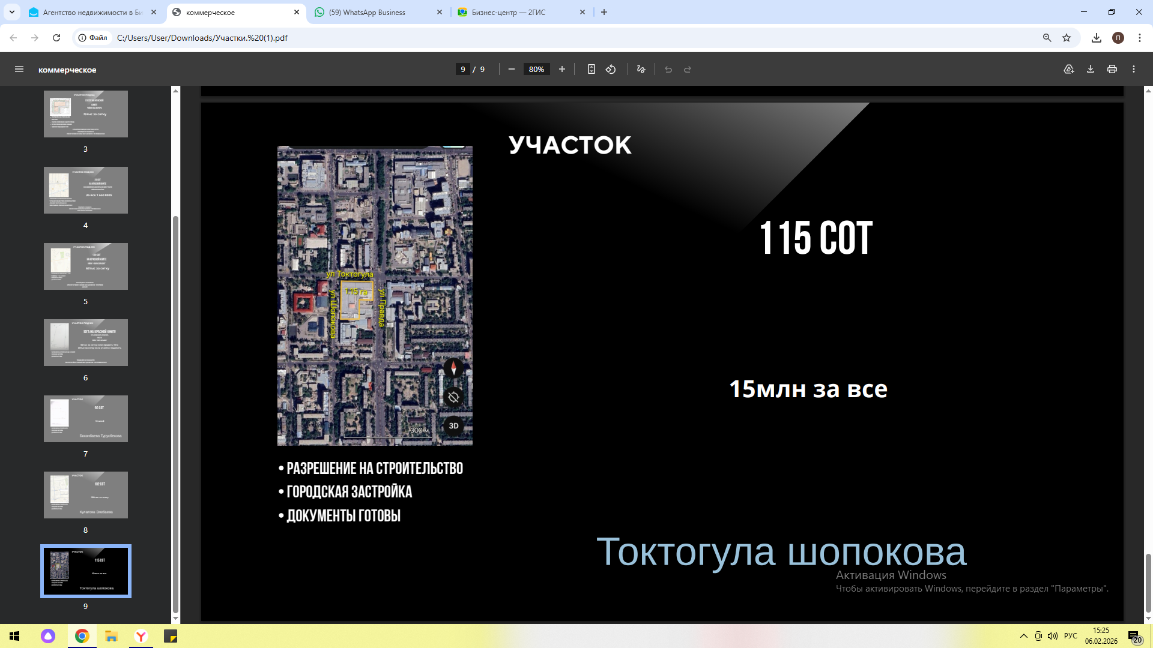Launch Yandex Browser from the taskbar
The height and width of the screenshot is (648, 1153).
[141, 636]
